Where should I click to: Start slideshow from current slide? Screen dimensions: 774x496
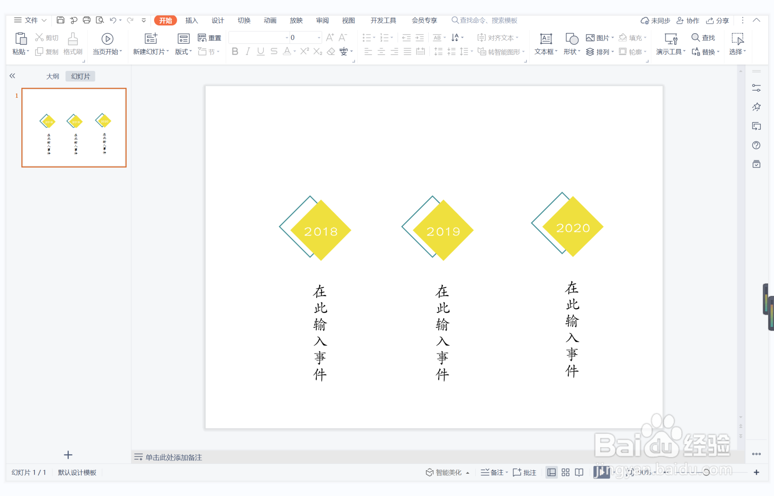[x=107, y=39]
